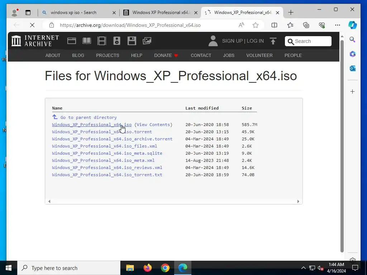Add page to favorites star icon
The height and width of the screenshot is (275, 367).
tap(255, 25)
